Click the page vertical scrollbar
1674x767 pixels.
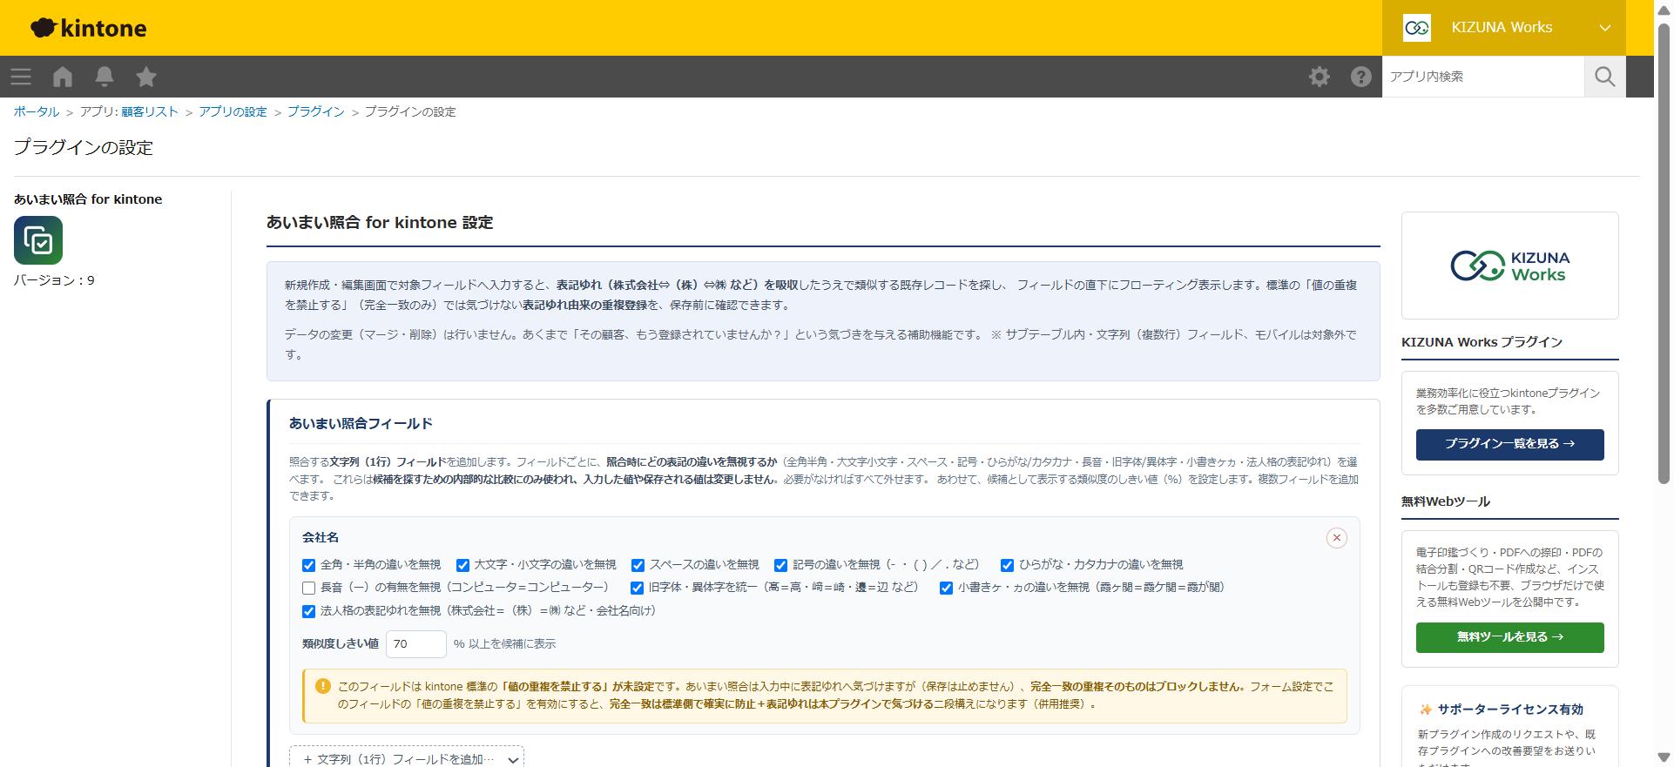tap(1664, 252)
